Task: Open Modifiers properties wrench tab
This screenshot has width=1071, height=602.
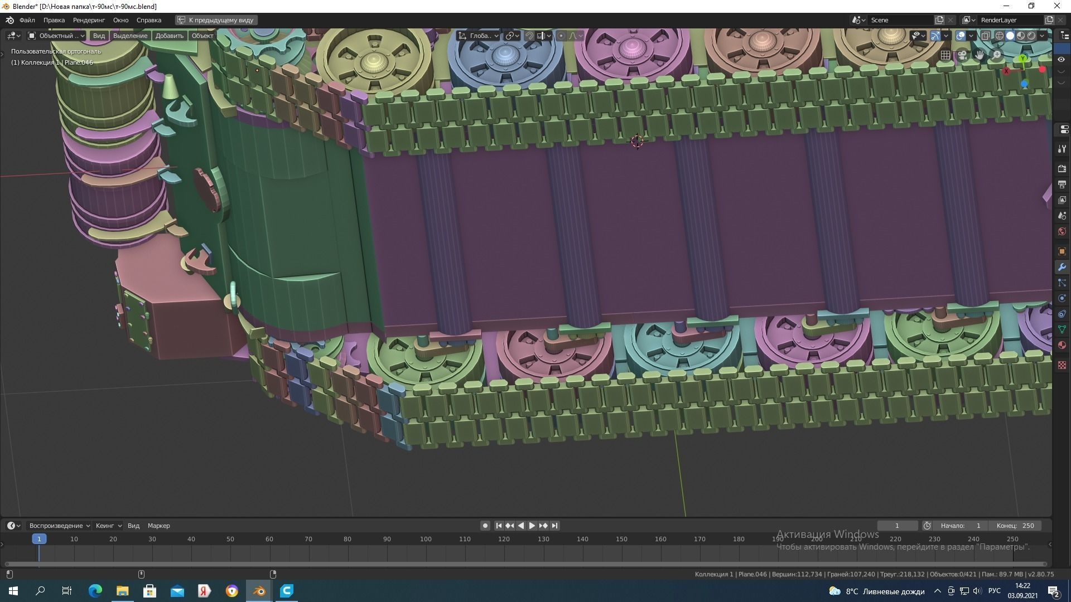Action: 1062,267
